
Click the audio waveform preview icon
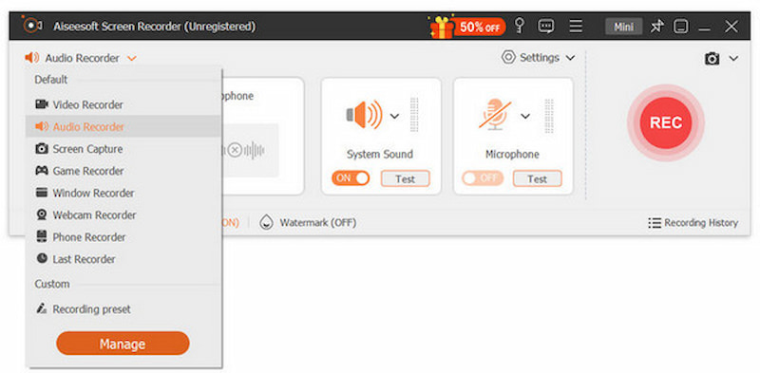[x=244, y=151]
